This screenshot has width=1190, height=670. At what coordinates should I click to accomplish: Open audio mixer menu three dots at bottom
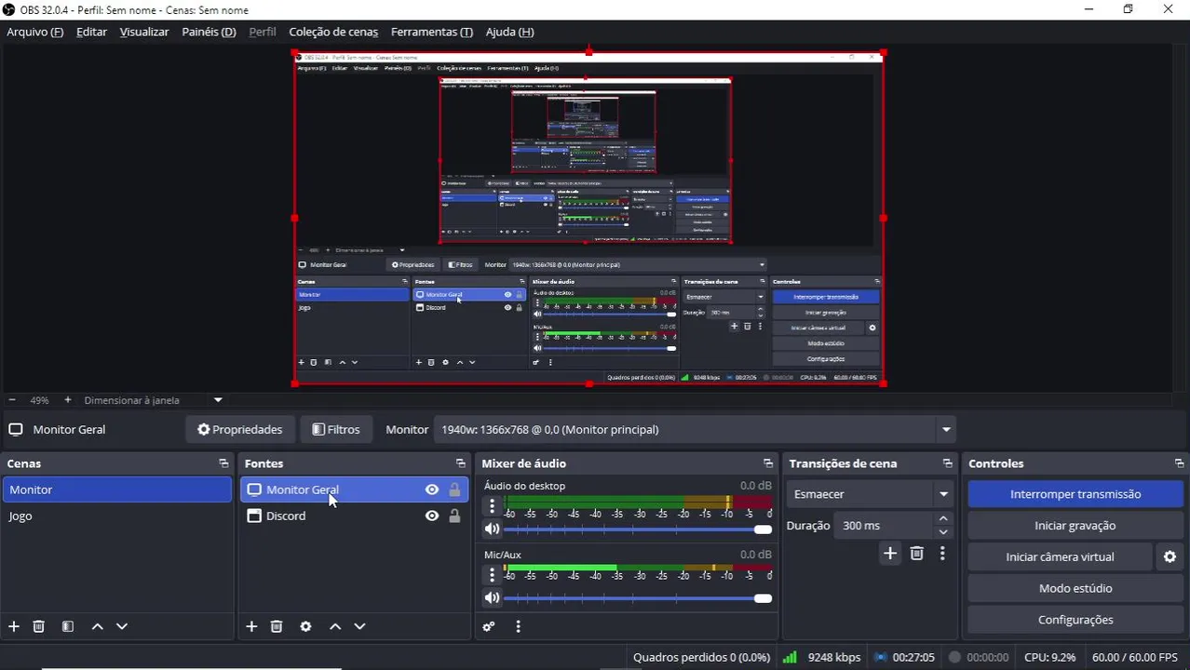(x=518, y=626)
